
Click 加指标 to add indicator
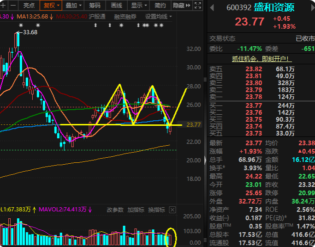coord(136,210)
